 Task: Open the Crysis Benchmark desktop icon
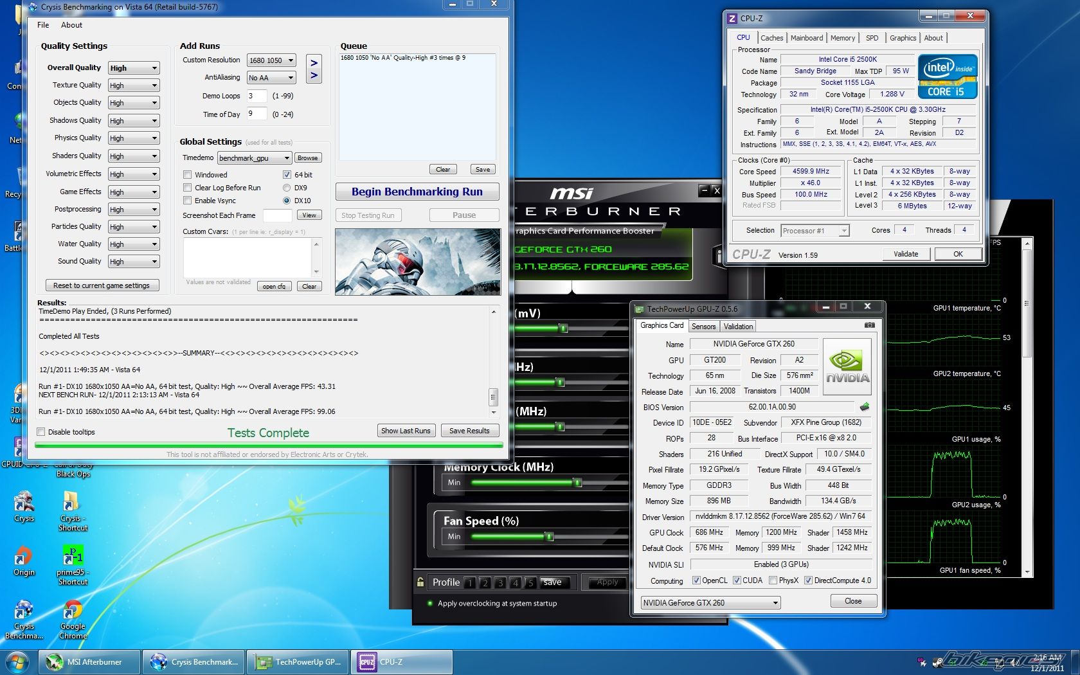(24, 619)
